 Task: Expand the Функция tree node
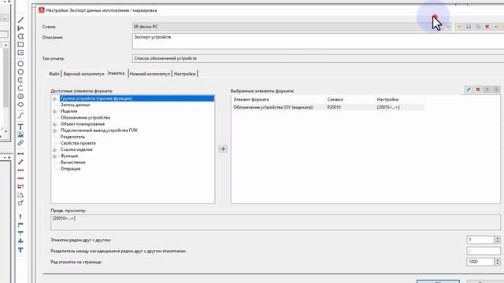(x=54, y=156)
